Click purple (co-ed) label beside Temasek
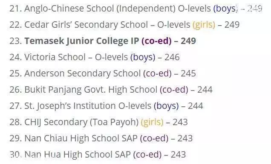 pos(156,41)
